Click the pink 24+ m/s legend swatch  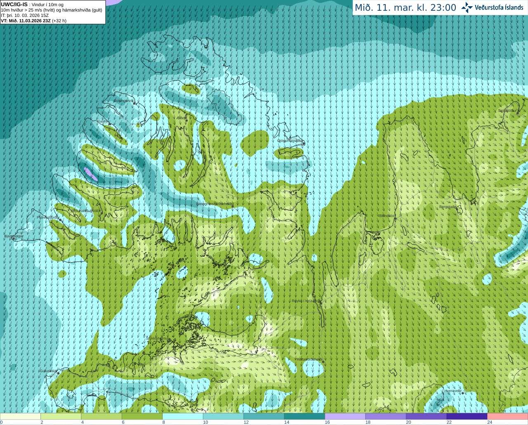click(507, 416)
